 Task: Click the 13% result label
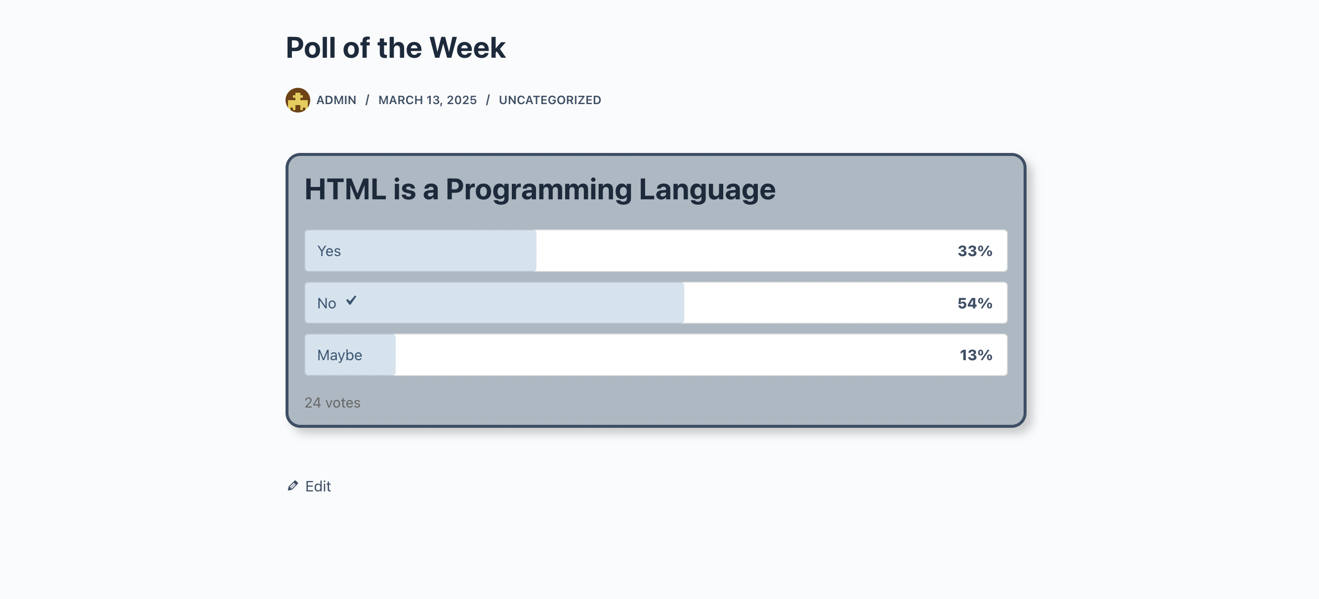[x=976, y=354]
